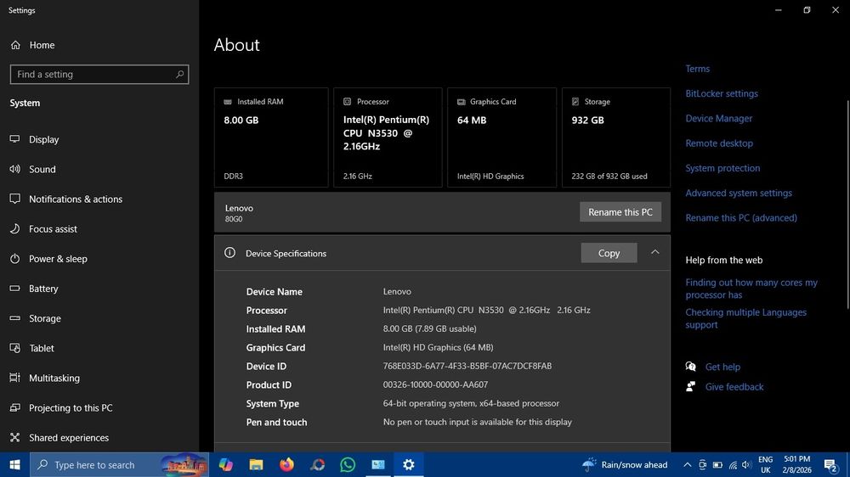Open Power & sleep settings

click(58, 258)
